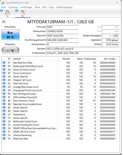Click status orb for Reallocated NAND Block Count
Image resolution: width=123 pixels, height=155 pixels.
(x=4, y=66)
